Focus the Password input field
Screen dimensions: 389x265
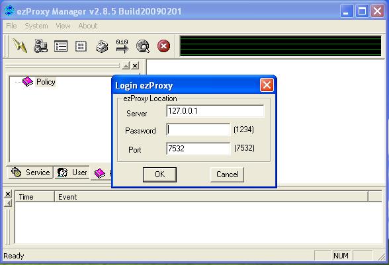(x=198, y=130)
